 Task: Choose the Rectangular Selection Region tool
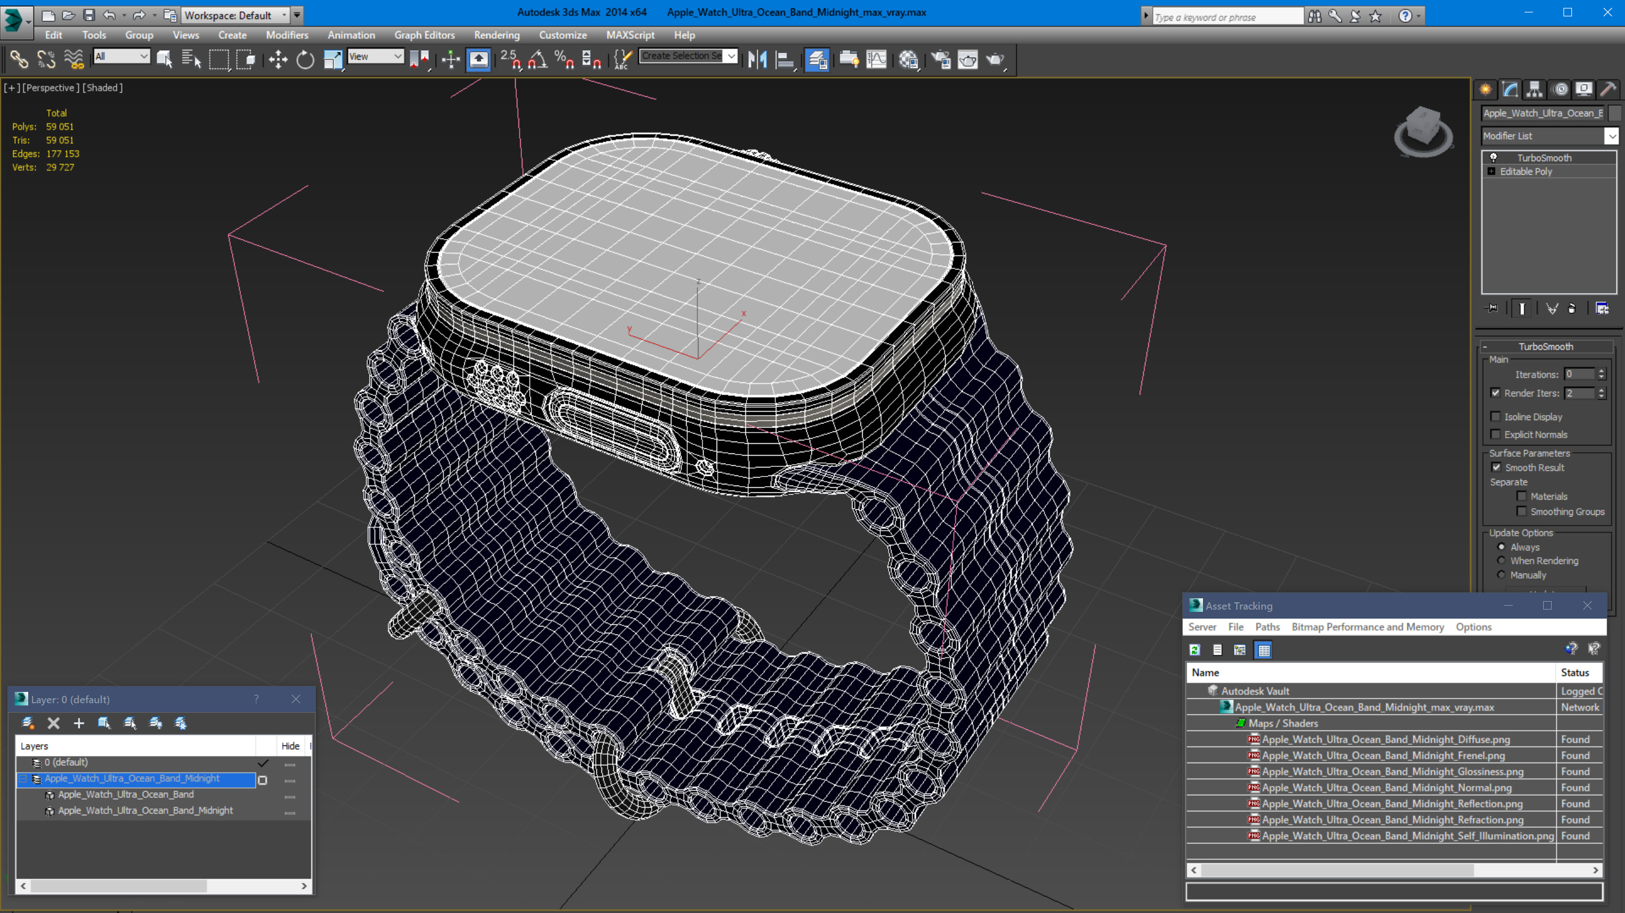click(219, 59)
